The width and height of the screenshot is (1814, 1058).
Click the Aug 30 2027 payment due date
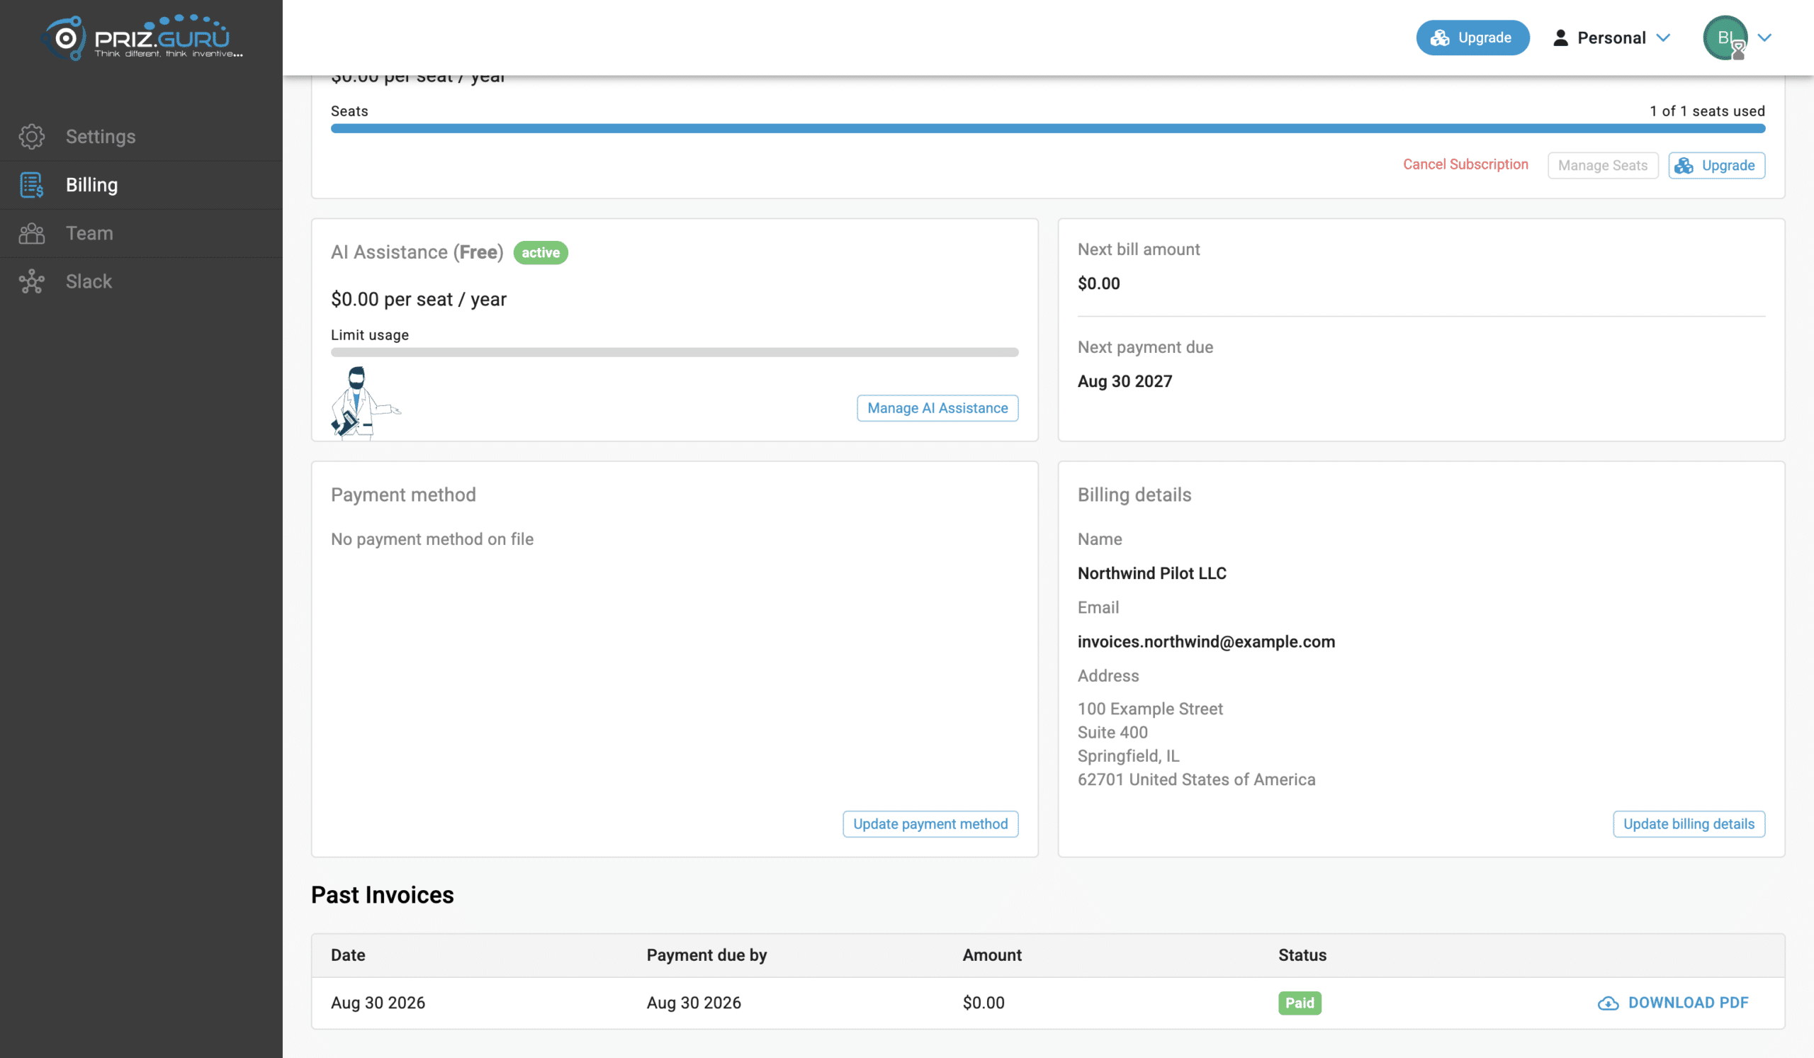click(1125, 381)
